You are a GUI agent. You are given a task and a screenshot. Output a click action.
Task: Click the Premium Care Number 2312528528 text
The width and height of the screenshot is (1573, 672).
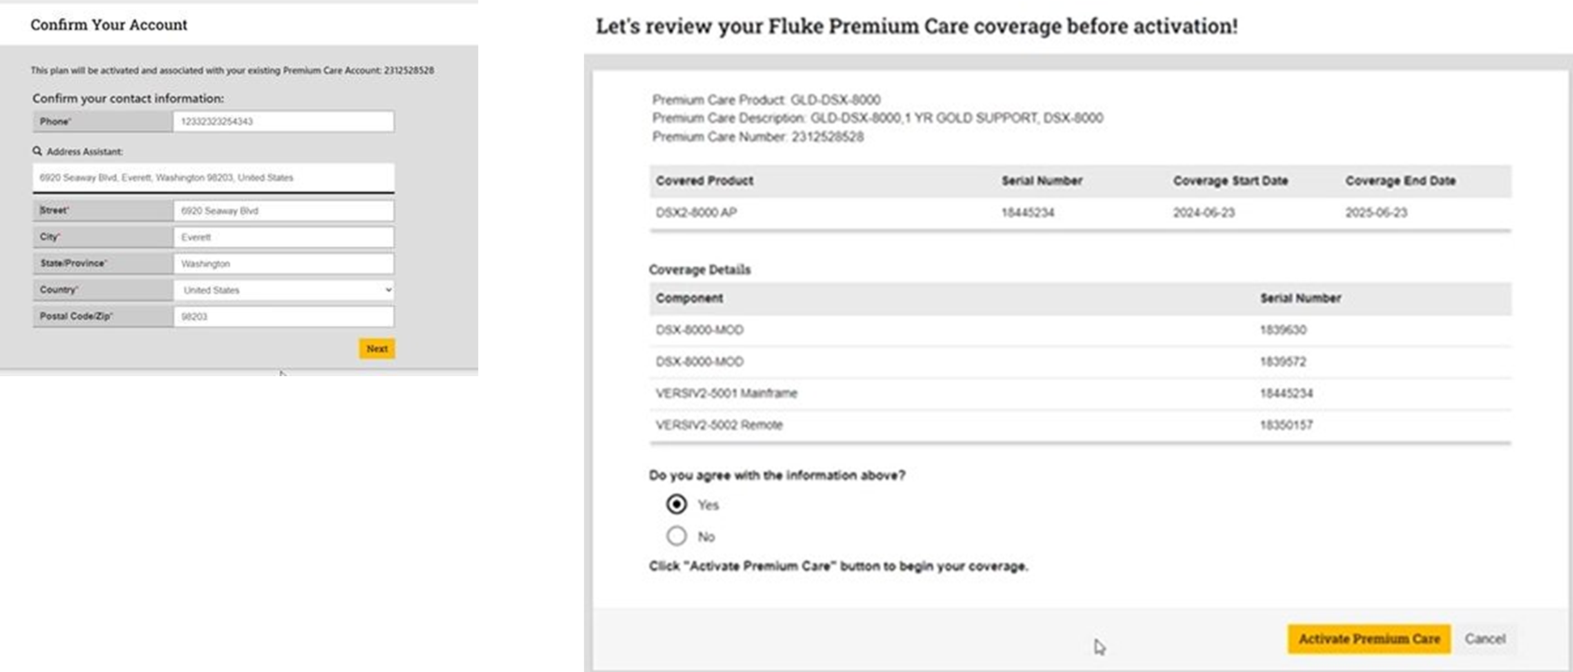point(757,136)
